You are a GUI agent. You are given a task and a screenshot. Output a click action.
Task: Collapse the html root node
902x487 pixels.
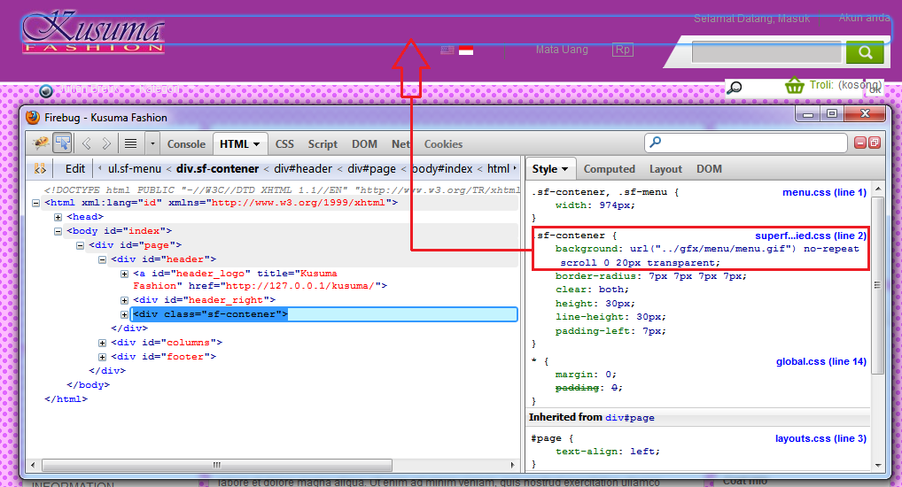(x=35, y=203)
